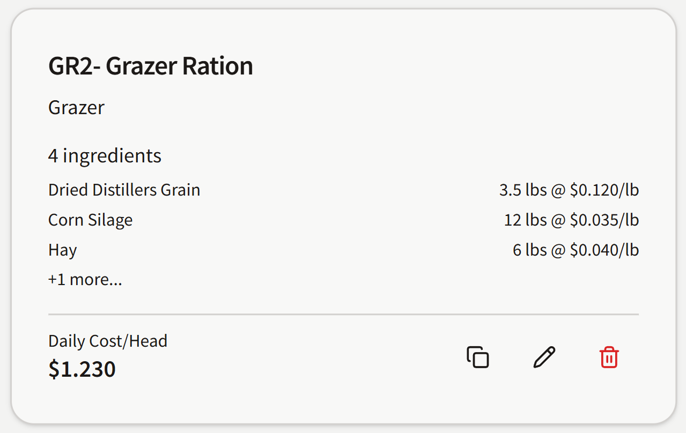Select the "4 ingredients" heading
This screenshot has height=433, width=686.
pos(105,156)
